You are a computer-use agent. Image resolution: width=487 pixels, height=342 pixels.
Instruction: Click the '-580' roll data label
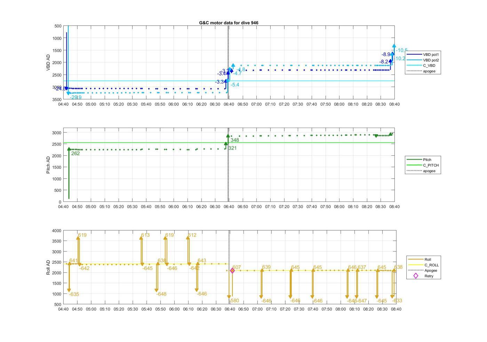(x=234, y=301)
